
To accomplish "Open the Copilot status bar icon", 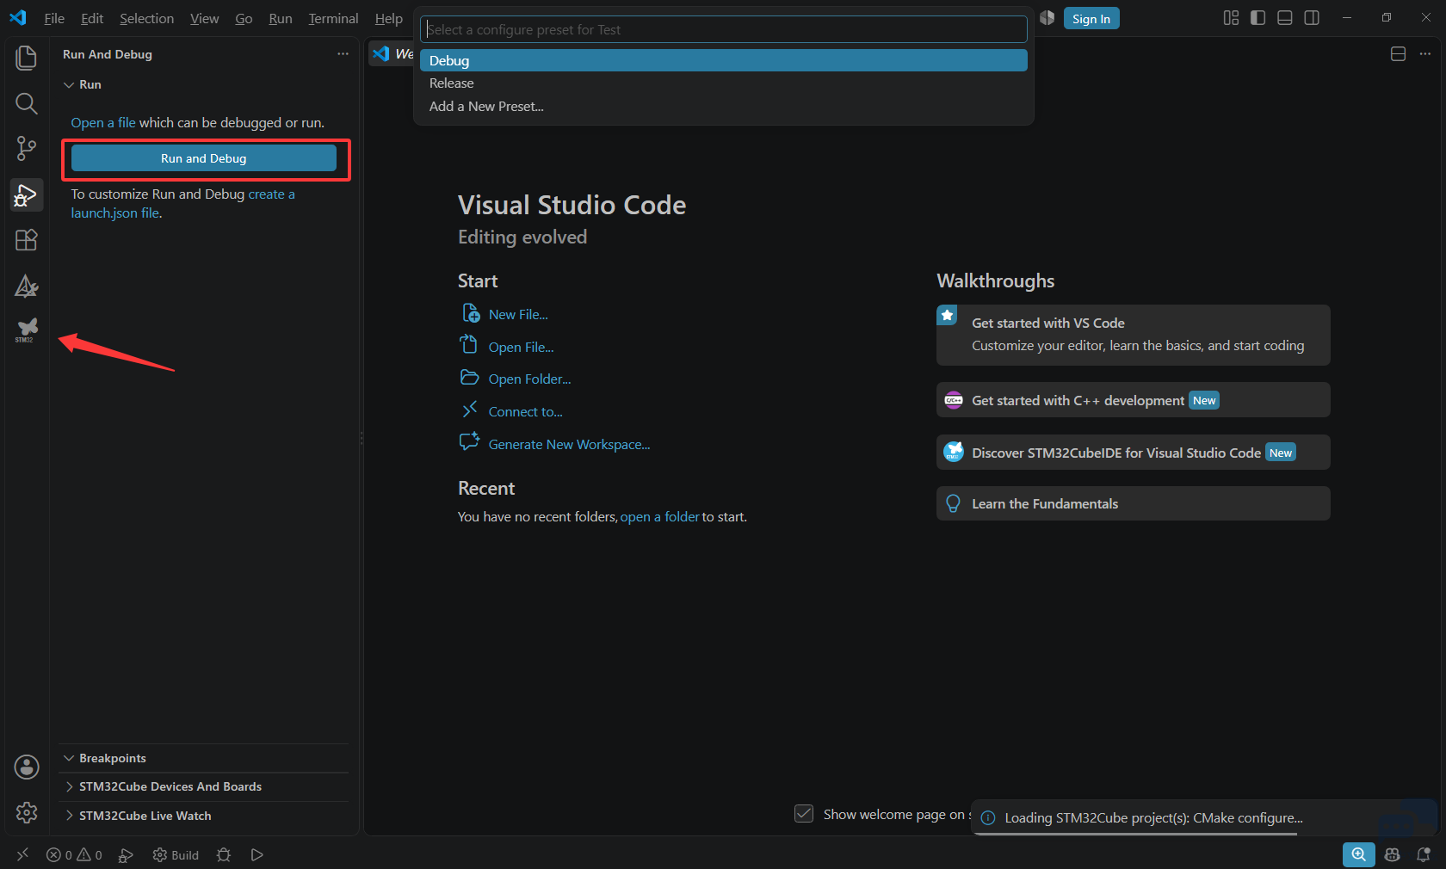I will (x=1392, y=855).
